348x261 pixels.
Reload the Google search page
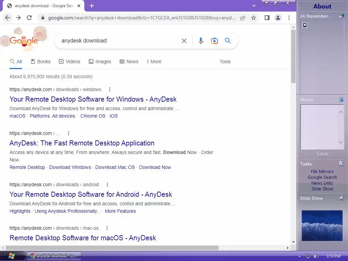(x=29, y=18)
